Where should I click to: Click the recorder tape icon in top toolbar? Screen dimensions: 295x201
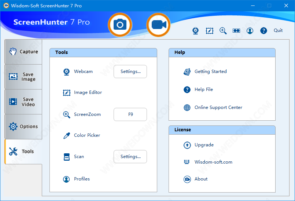236,31
